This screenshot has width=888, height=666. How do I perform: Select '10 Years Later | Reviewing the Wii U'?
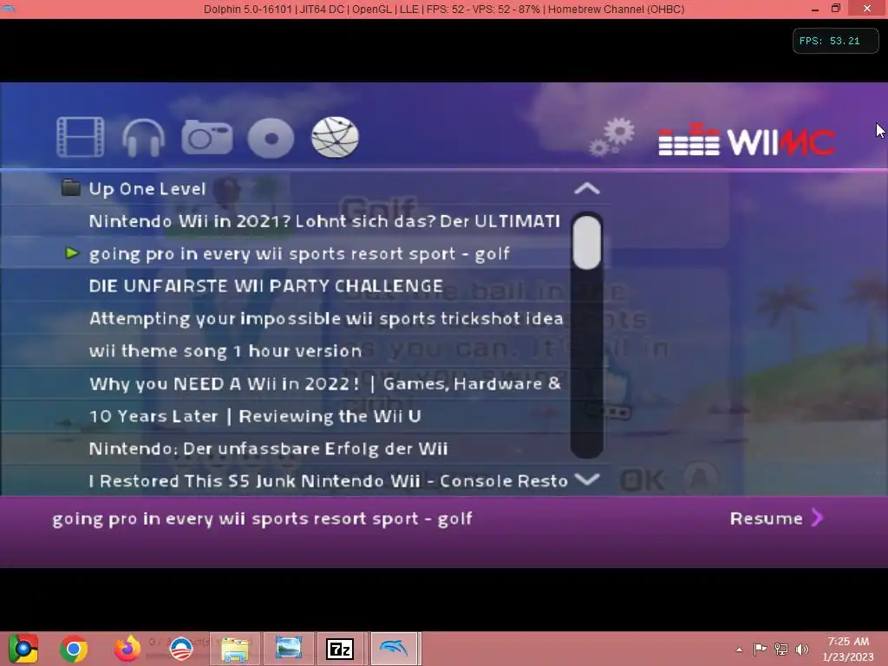pos(255,416)
